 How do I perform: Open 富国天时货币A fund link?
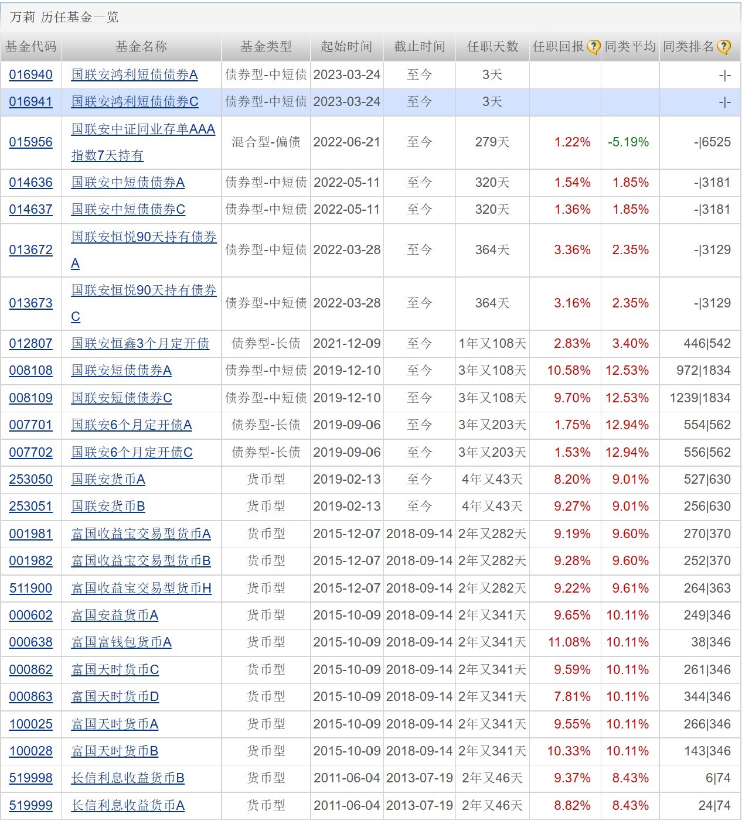(115, 724)
